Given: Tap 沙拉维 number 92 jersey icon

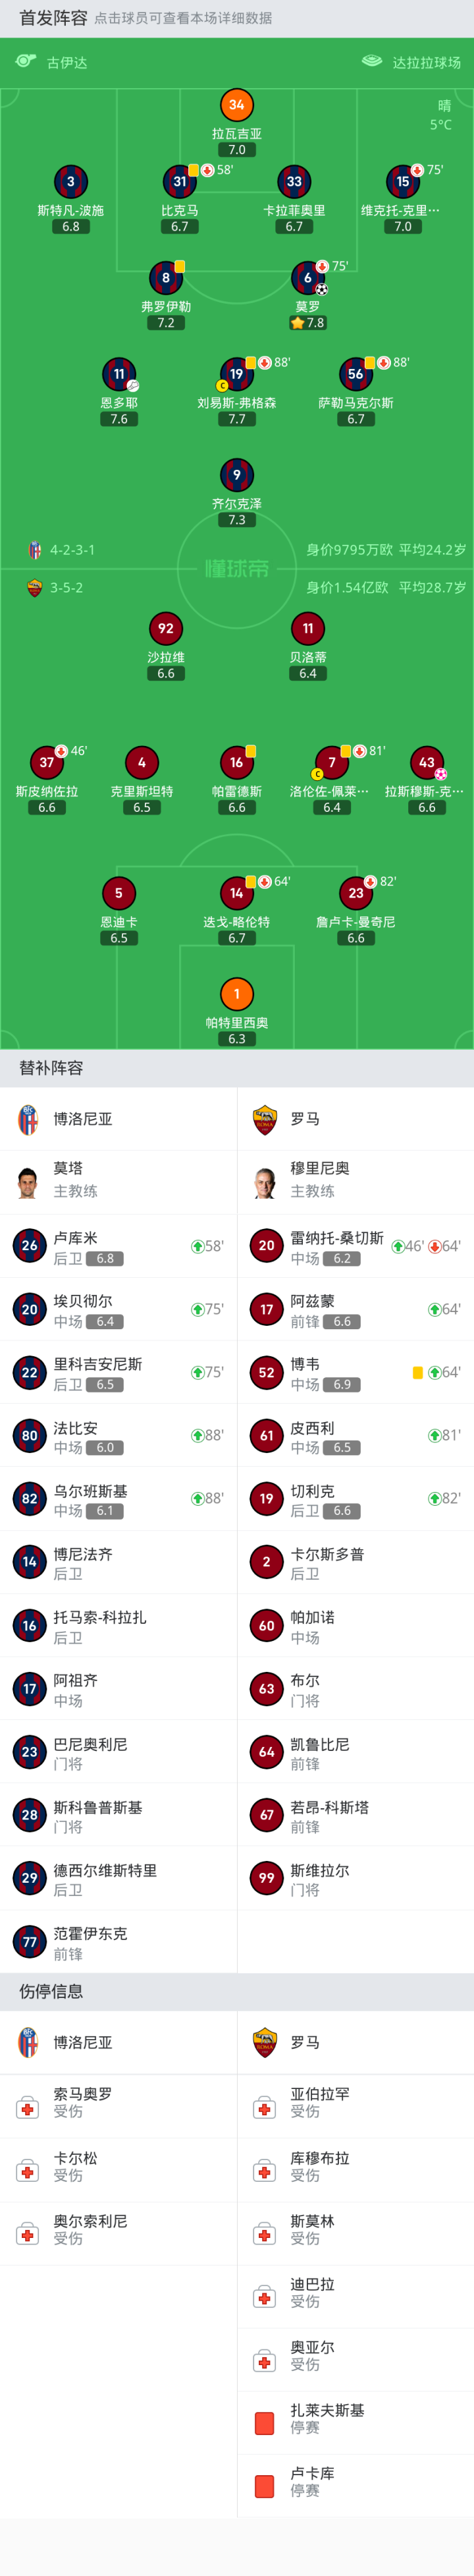Looking at the screenshot, I should click(166, 628).
